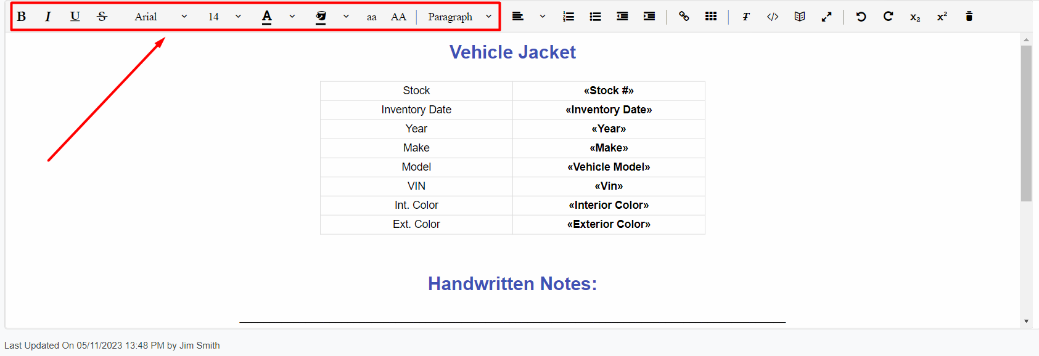Open the Paragraph format dropdown
The width and height of the screenshot is (1039, 356).
tap(459, 17)
